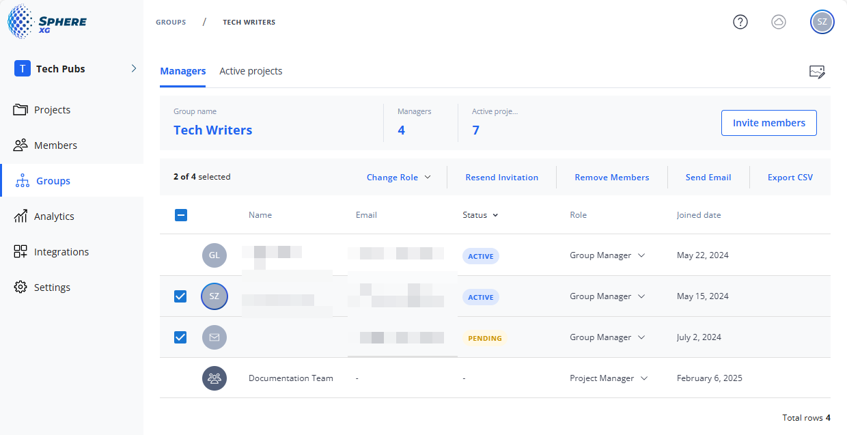
Task: Switch to the Active projects tab
Action: 251,71
